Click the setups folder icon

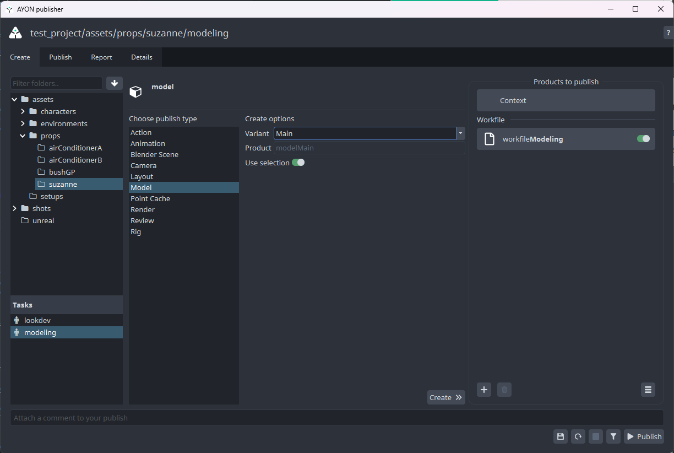pyautogui.click(x=33, y=196)
